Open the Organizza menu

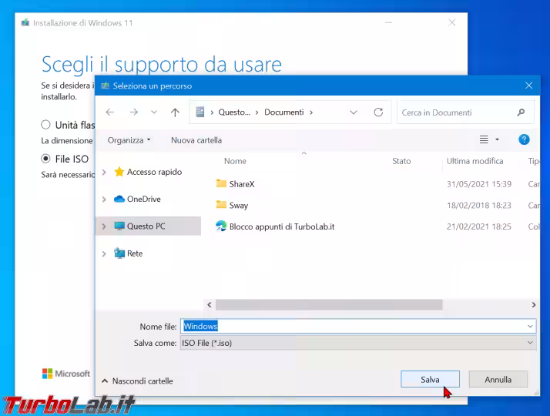[x=129, y=140]
